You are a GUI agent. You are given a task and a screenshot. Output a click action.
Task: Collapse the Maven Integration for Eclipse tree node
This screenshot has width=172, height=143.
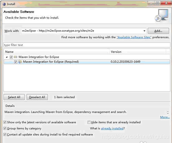tap(7, 57)
